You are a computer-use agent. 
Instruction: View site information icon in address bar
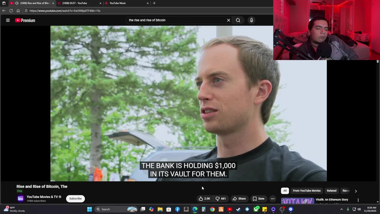(26, 11)
